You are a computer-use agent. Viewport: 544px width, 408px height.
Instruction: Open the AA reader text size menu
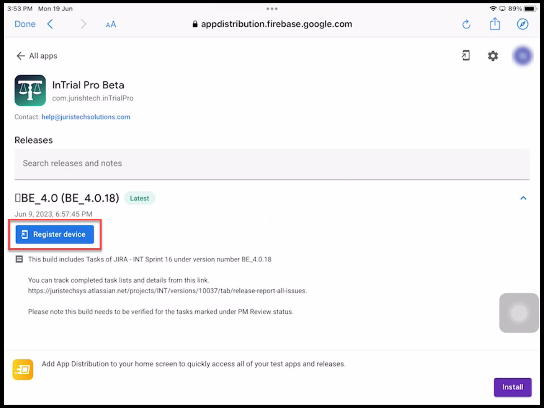pos(111,25)
